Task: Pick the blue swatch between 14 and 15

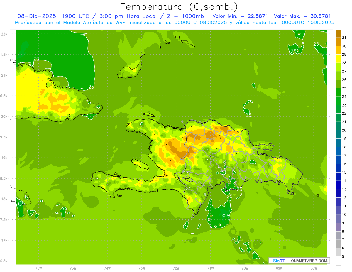Action: tap(338, 177)
